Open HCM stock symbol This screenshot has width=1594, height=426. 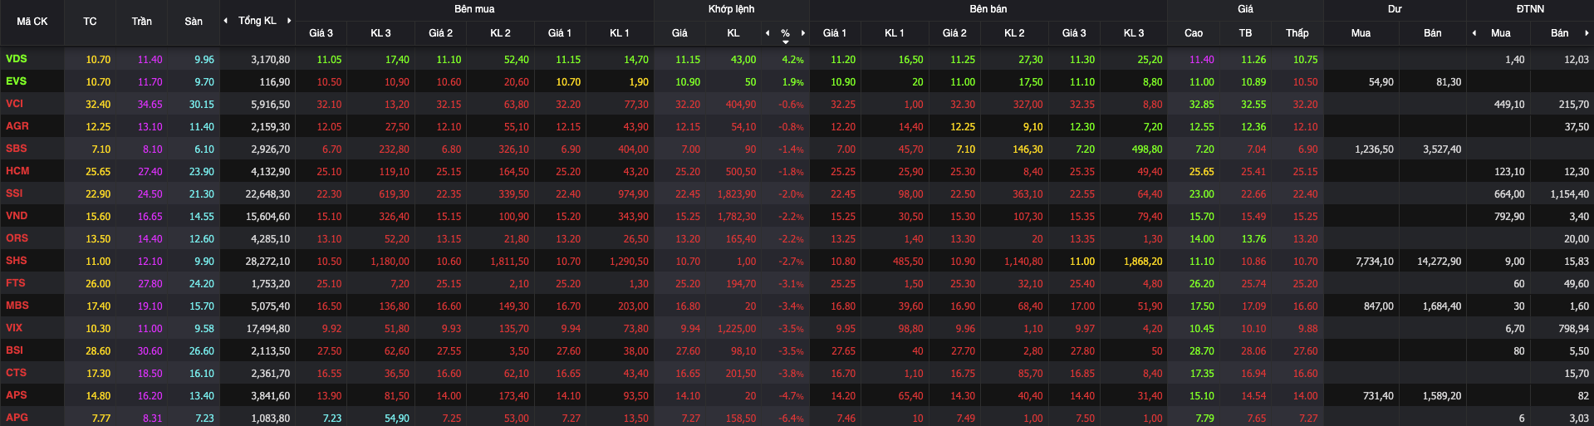tap(17, 171)
